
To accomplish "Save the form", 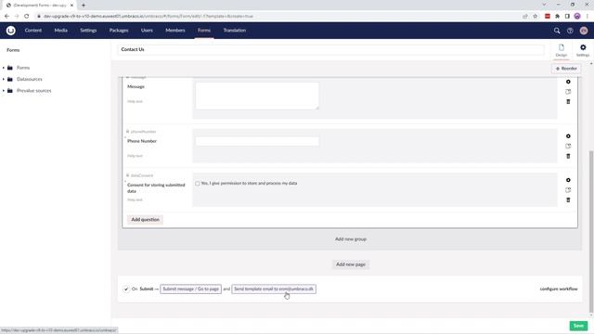I will [578, 326].
